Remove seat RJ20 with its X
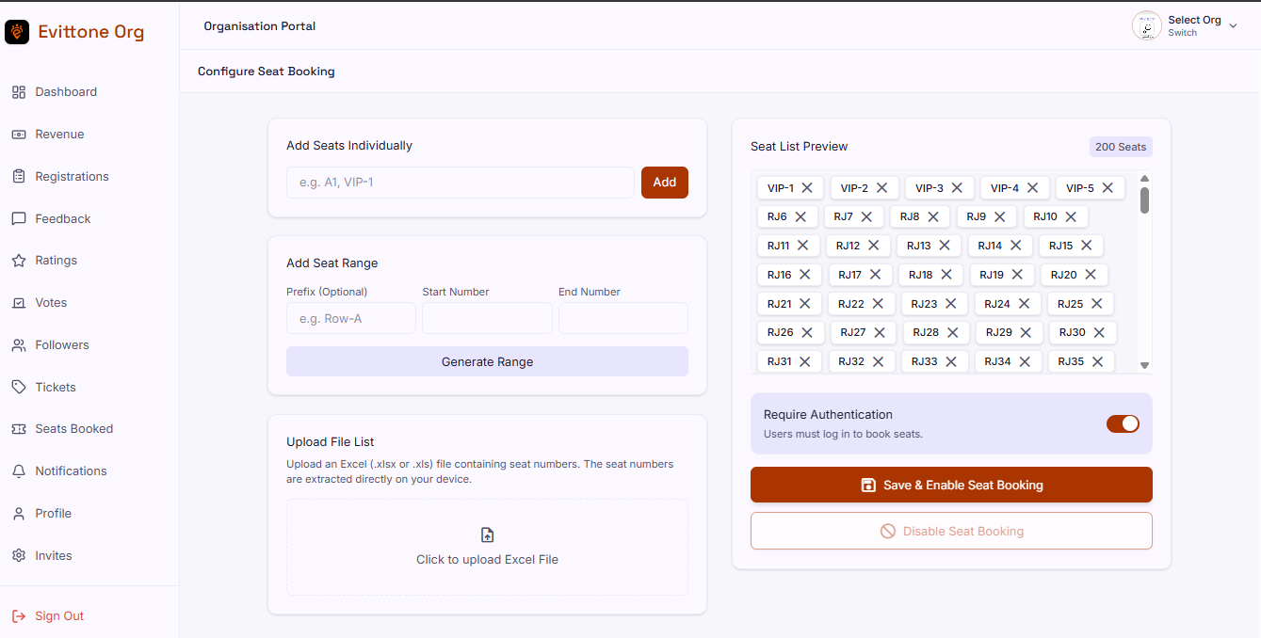 pos(1091,275)
